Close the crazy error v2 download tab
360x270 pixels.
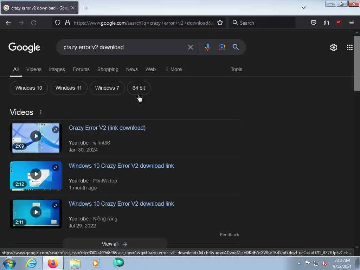73,8
